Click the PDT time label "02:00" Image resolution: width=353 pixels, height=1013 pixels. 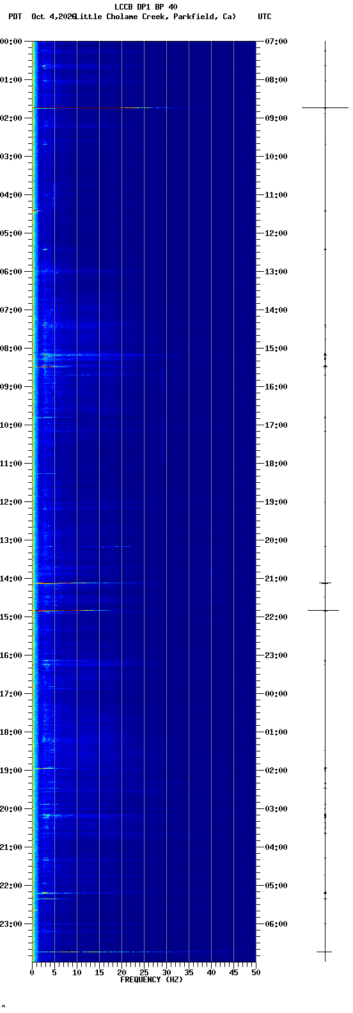tap(11, 118)
